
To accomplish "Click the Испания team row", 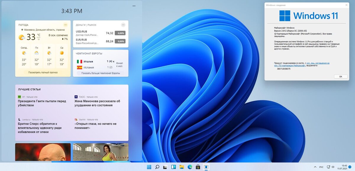I will tap(95, 67).
